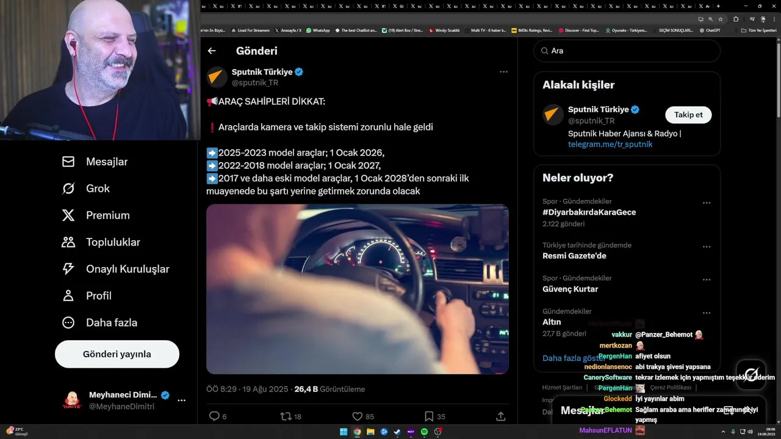Click the Gönderi yayınla button
Screen dimensions: 781x439
(x=117, y=354)
